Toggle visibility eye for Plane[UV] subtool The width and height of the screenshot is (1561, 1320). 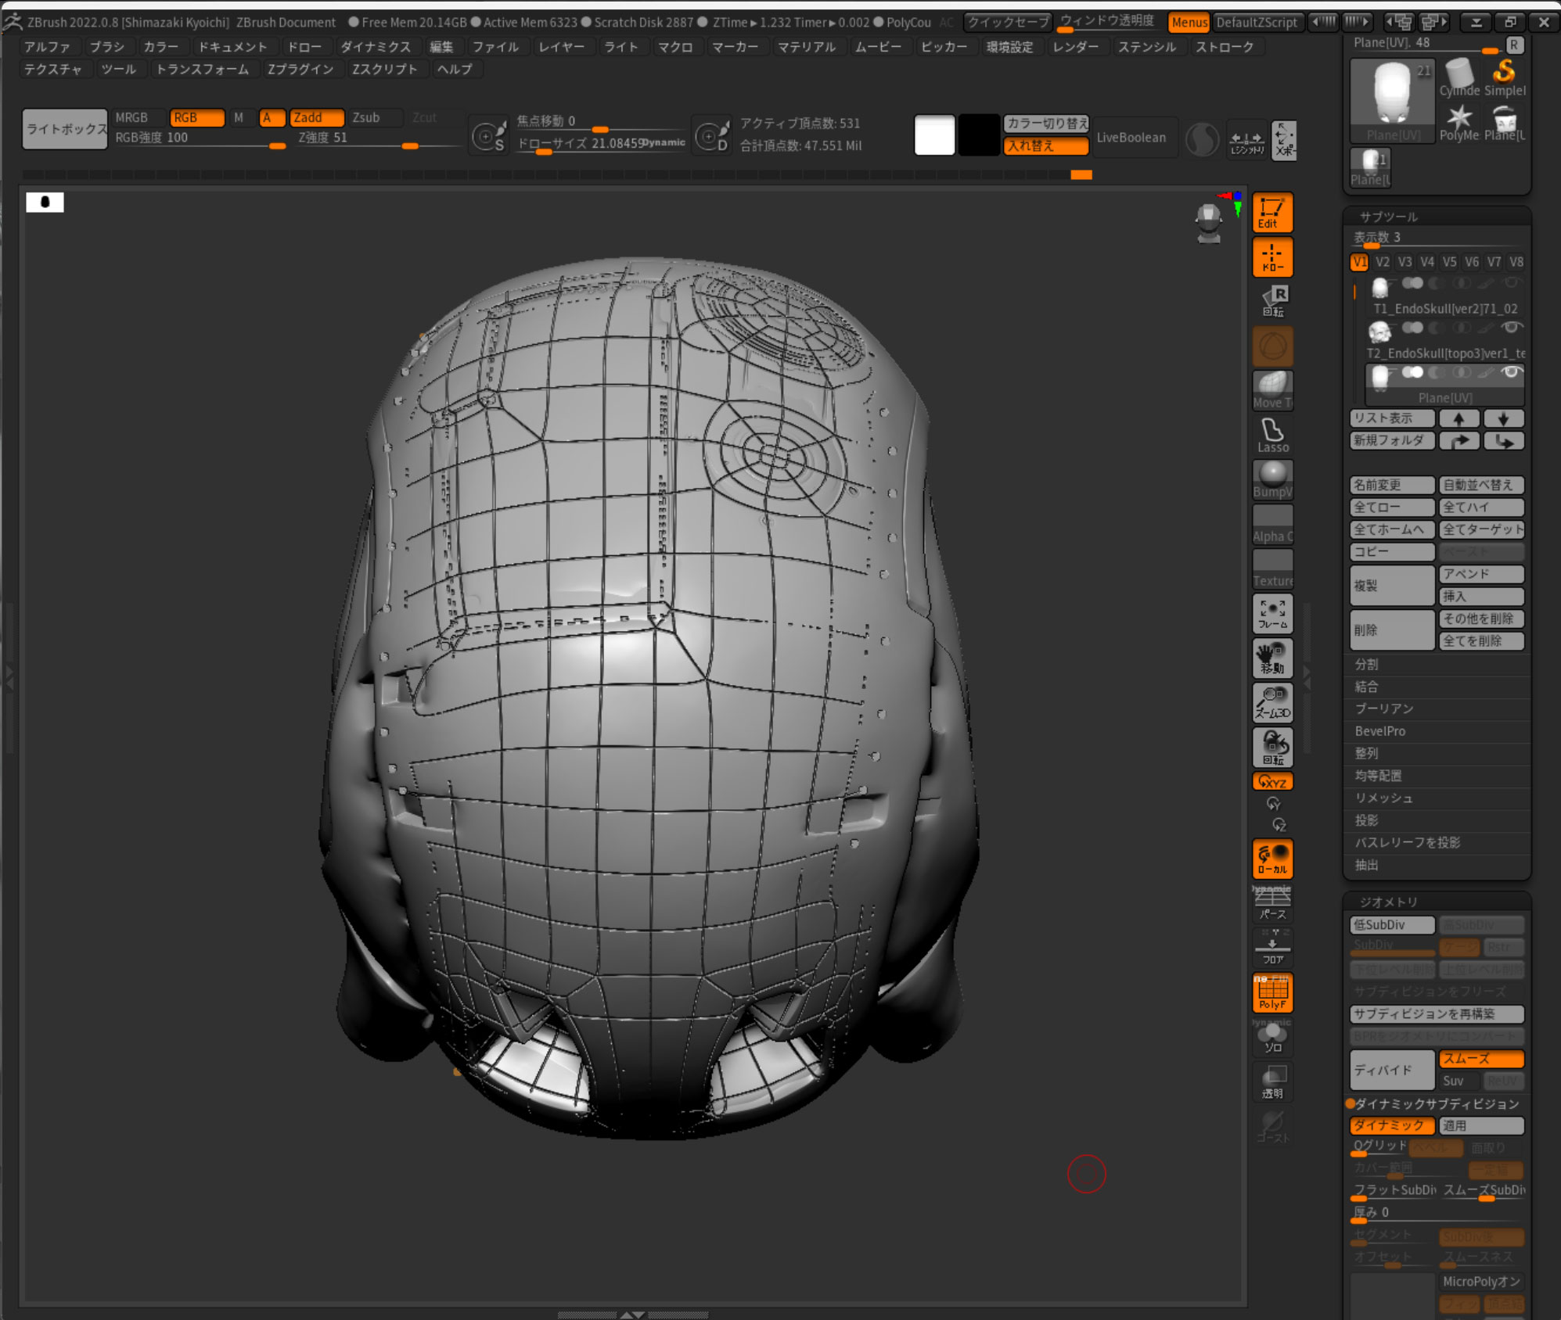coord(1511,372)
